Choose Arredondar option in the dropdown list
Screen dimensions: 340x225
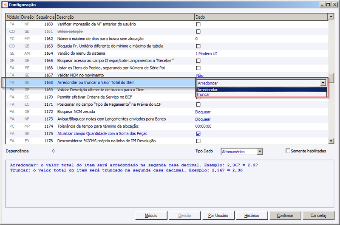coord(261,90)
